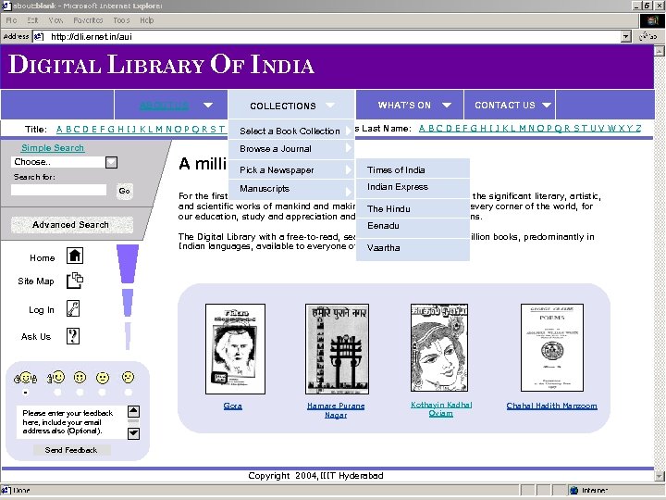Click the happiest smiley face feedback icon
This screenshot has width=666, height=500.
pos(26,378)
